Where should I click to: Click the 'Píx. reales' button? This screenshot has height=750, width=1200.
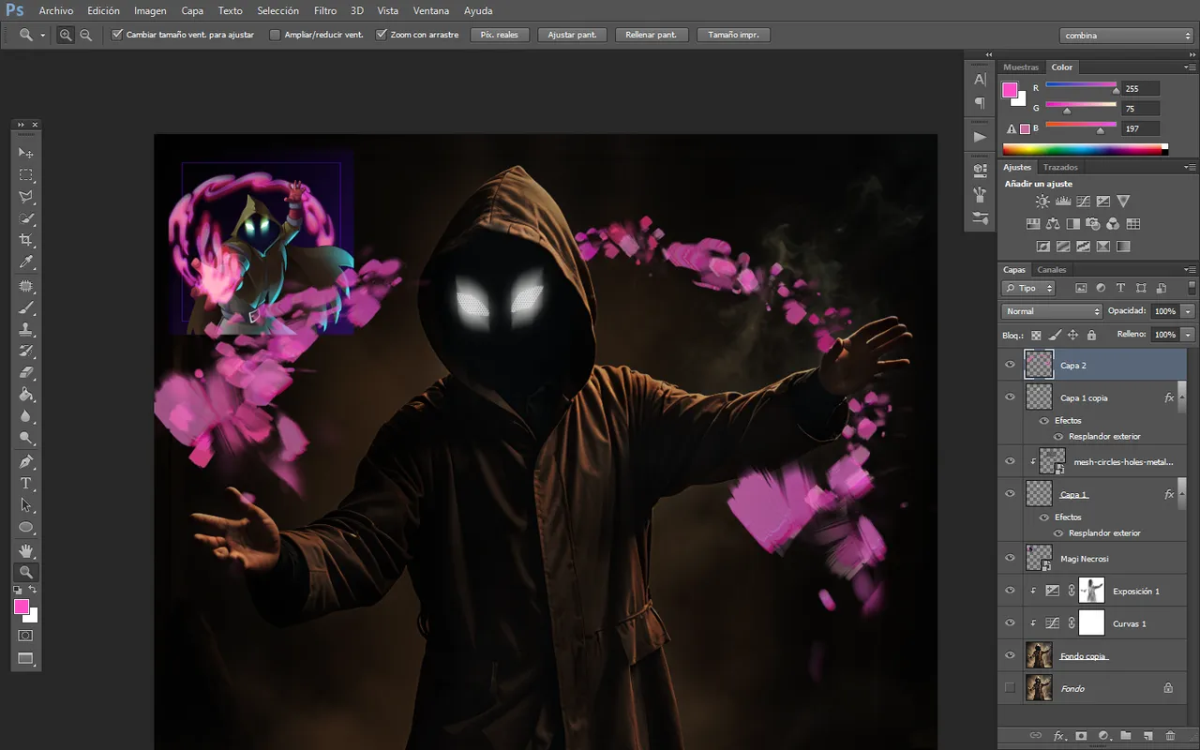point(500,35)
